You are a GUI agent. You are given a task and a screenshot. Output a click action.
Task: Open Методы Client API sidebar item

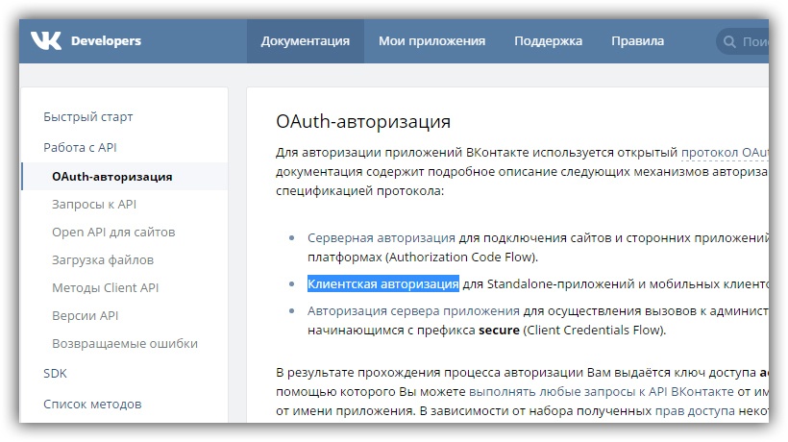105,288
